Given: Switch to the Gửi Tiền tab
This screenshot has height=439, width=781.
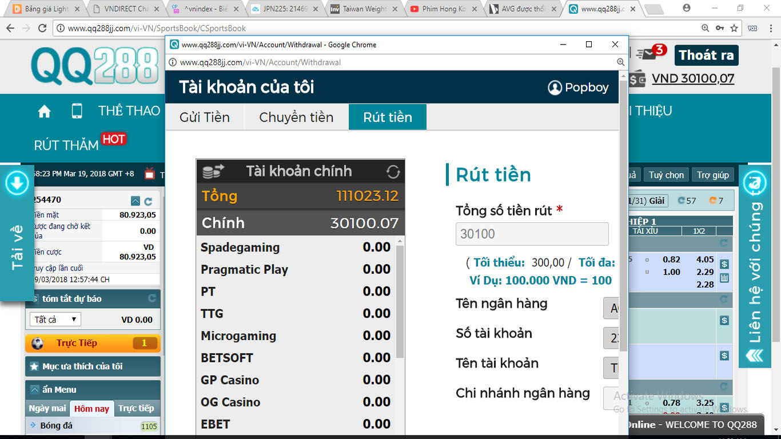Looking at the screenshot, I should point(205,117).
